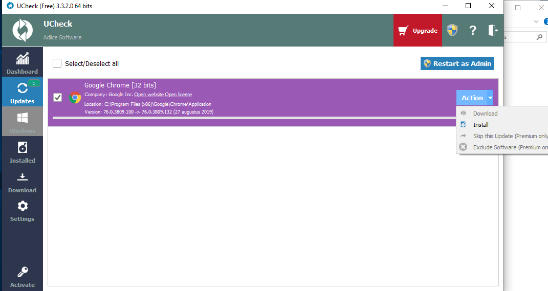Choose Skip this Update menu entry
Screen dimensions: 548x291
click(x=502, y=136)
